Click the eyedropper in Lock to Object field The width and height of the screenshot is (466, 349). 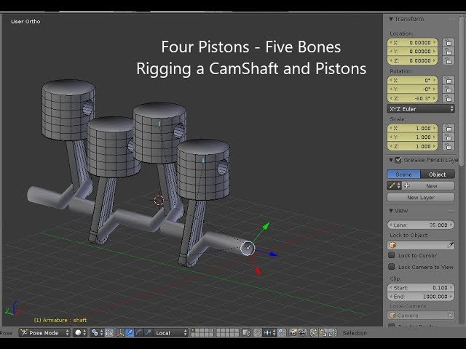click(451, 245)
